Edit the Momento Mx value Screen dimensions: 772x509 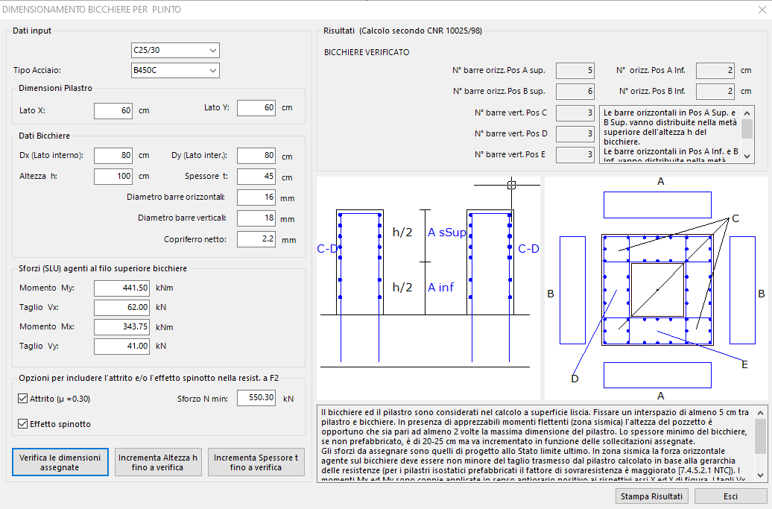pyautogui.click(x=121, y=327)
